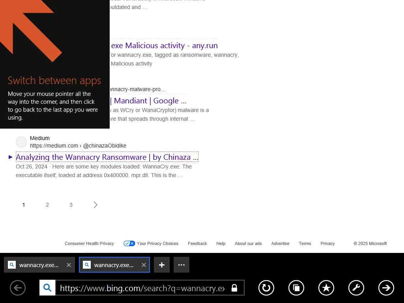Screen dimensions: 404x303
Task: Open a new tab with the plus button
Action: (162, 265)
